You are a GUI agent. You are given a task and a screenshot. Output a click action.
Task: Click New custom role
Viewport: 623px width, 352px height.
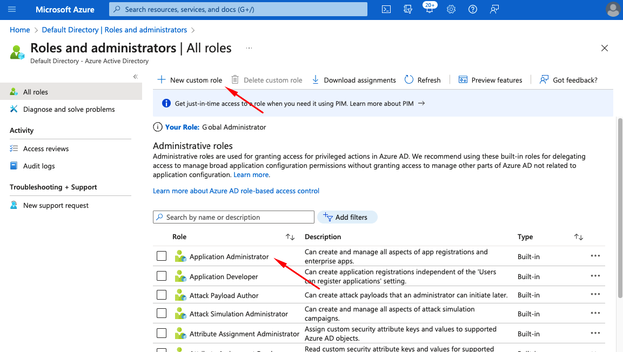tap(190, 80)
